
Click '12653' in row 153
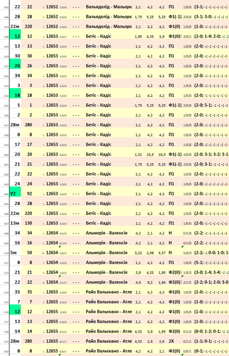click(x=52, y=85)
